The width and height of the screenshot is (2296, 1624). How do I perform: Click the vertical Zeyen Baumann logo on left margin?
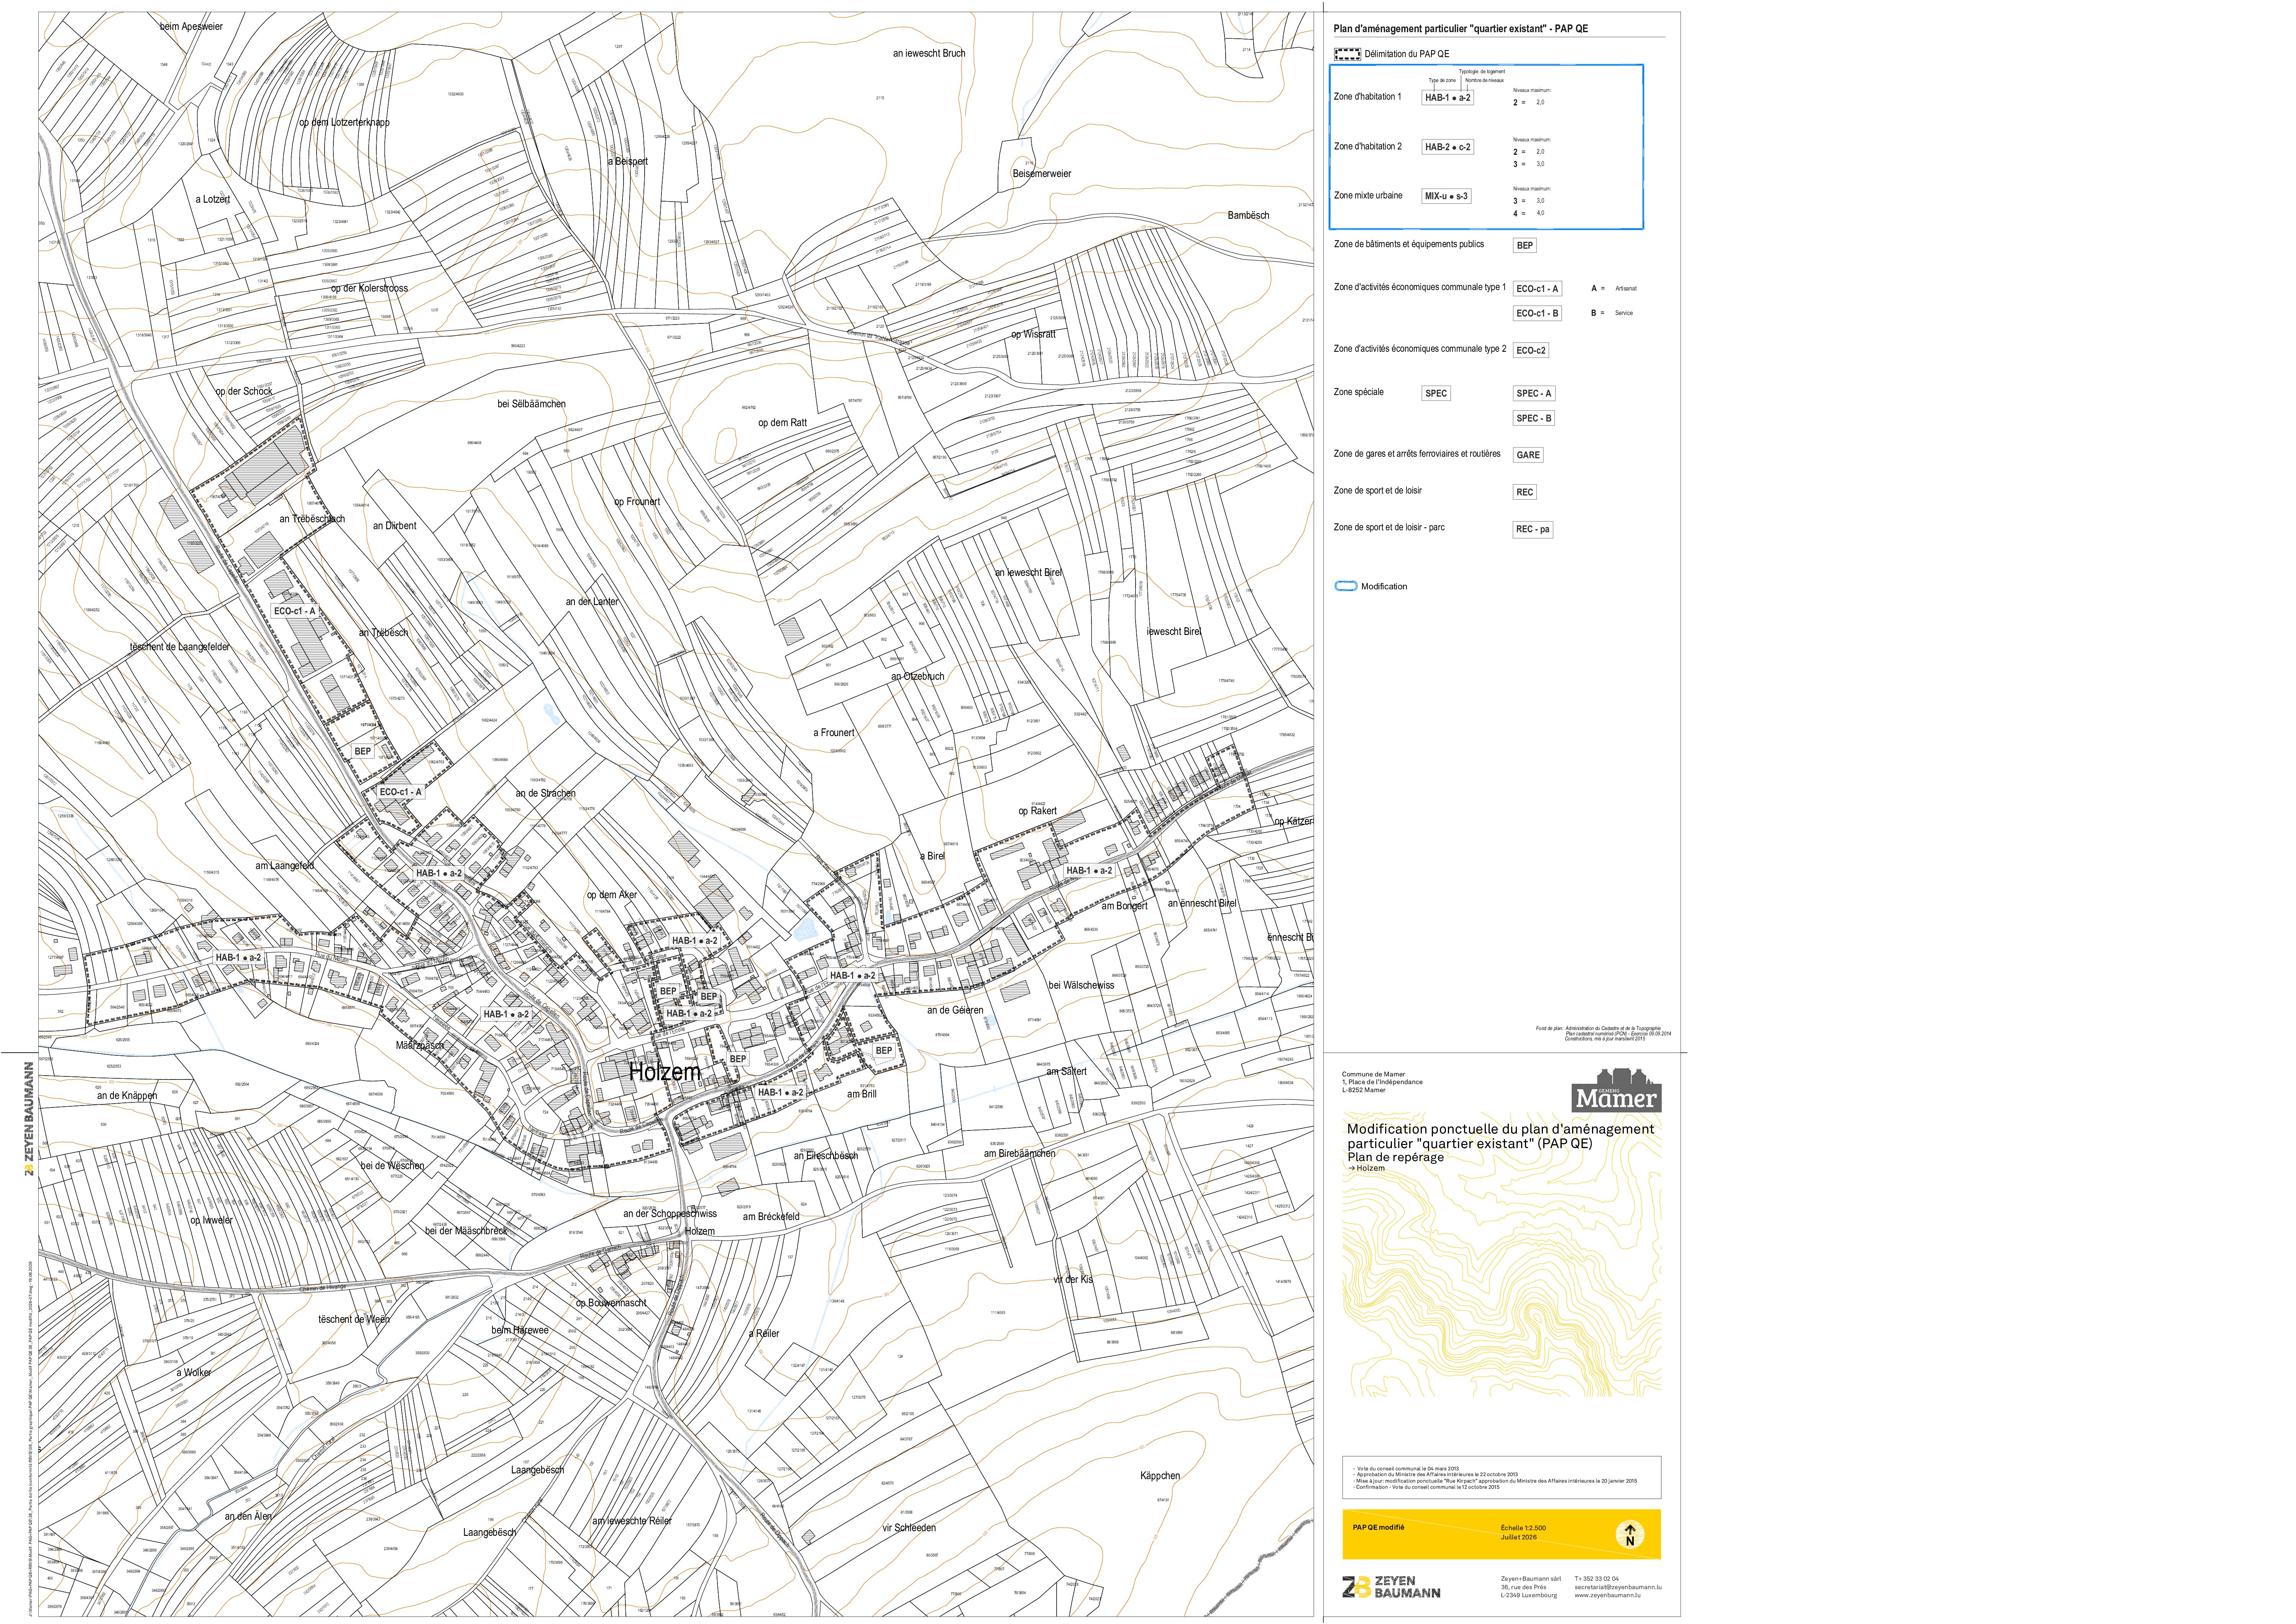[29, 1118]
